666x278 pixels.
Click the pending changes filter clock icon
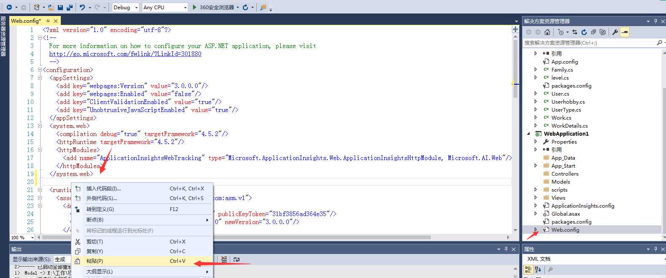[x=561, y=32]
